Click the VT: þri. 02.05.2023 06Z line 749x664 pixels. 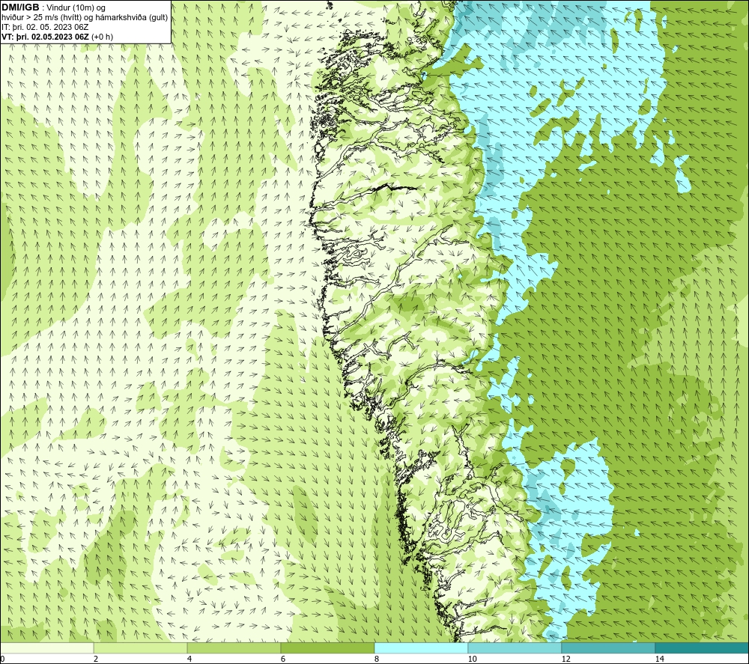(58, 37)
